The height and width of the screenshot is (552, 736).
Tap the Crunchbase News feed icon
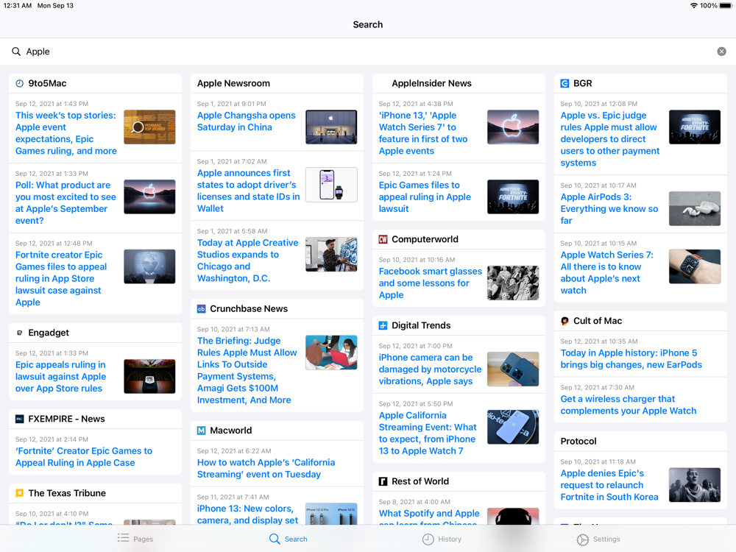tap(201, 309)
